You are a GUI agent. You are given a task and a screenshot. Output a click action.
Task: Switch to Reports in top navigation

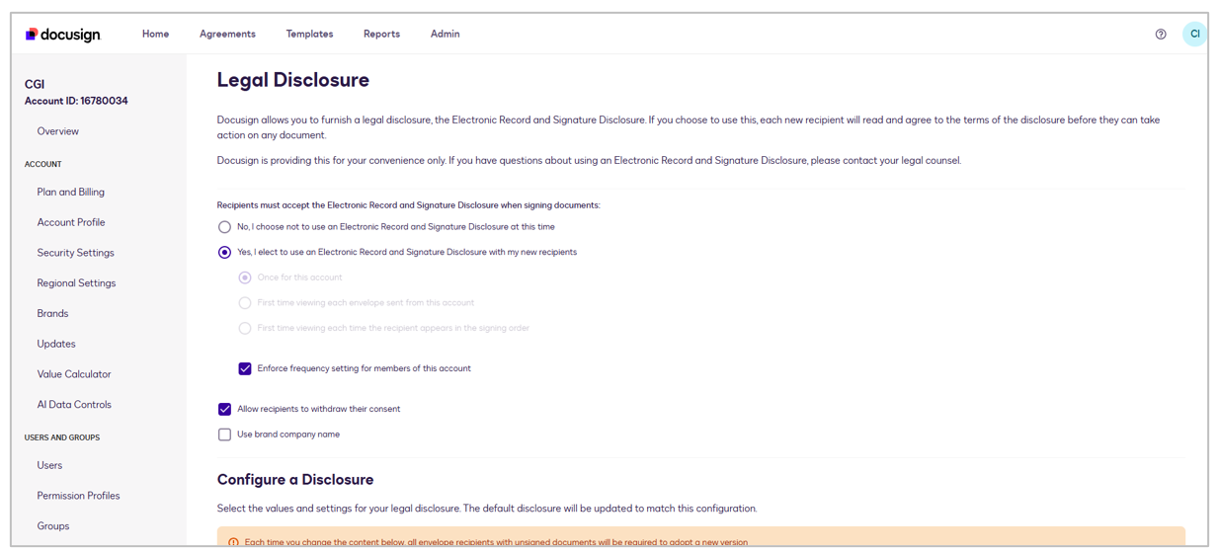tap(381, 35)
